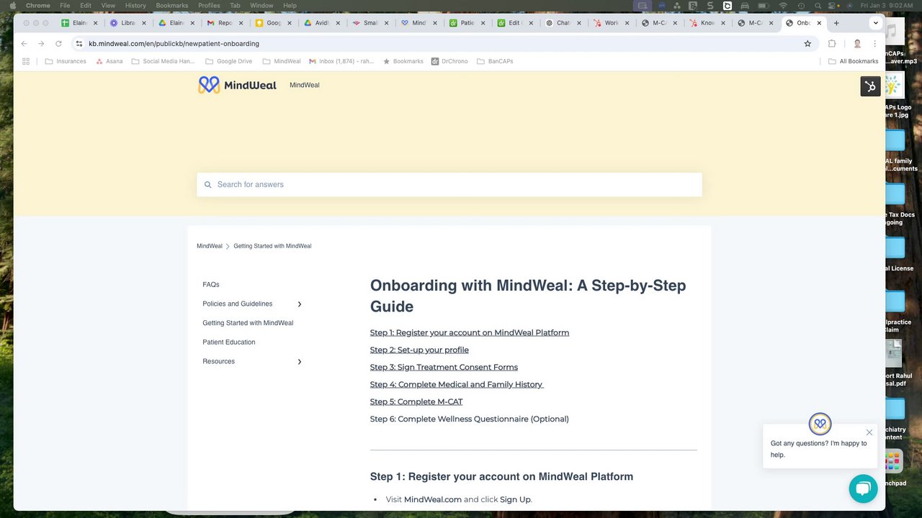Open the Google Drive bookmark folder
922x518 pixels.
tap(229, 61)
